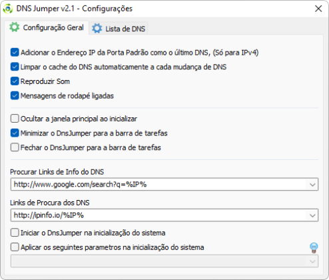Enable Ocultar a janela principal ao inicializar
The height and width of the screenshot is (280, 329).
pos(15,119)
